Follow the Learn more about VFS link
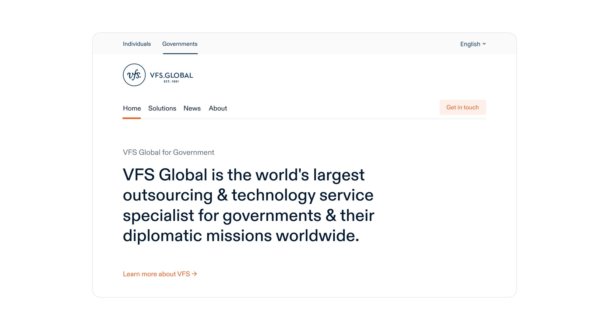 tap(156, 274)
